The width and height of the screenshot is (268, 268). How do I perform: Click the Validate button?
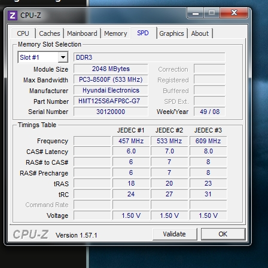pyautogui.click(x=175, y=234)
